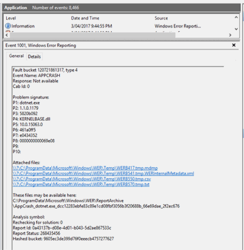Sort events by Level column header
The height and width of the screenshot is (250, 244).
(x=11, y=18)
